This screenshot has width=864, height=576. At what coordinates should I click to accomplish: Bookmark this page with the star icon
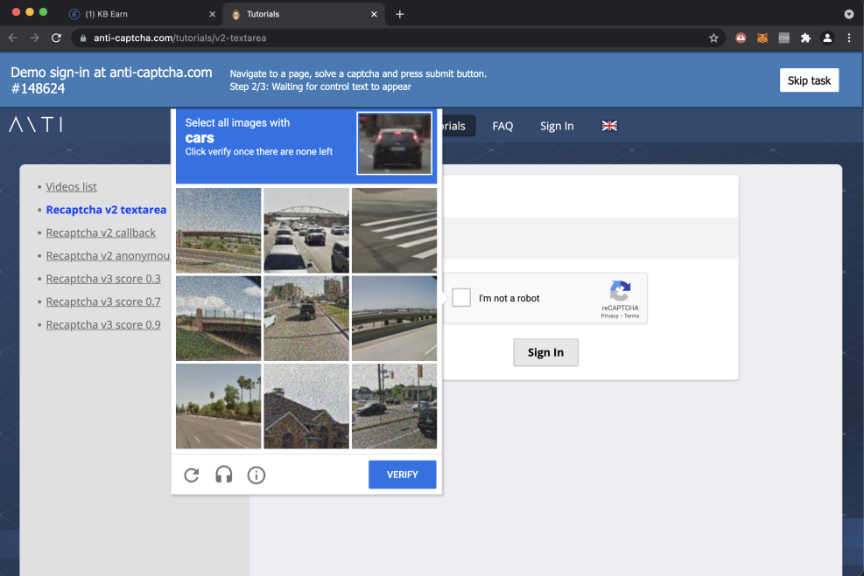pyautogui.click(x=713, y=38)
